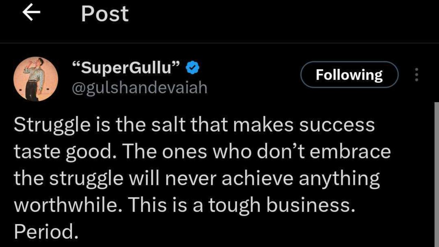The height and width of the screenshot is (247, 439).
Task: Click the SuperGullu display name
Action: click(125, 67)
